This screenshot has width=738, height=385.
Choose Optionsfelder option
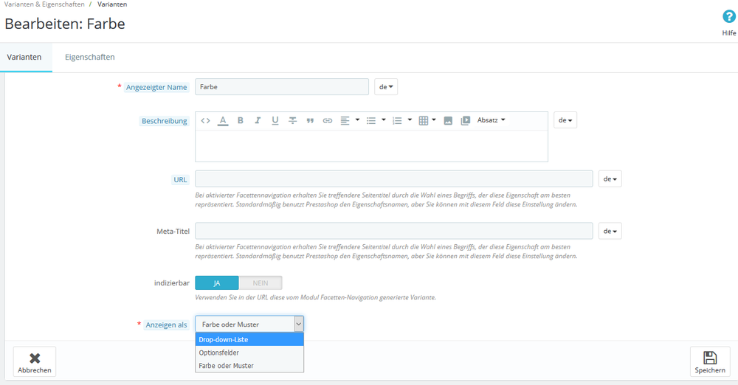click(x=249, y=353)
